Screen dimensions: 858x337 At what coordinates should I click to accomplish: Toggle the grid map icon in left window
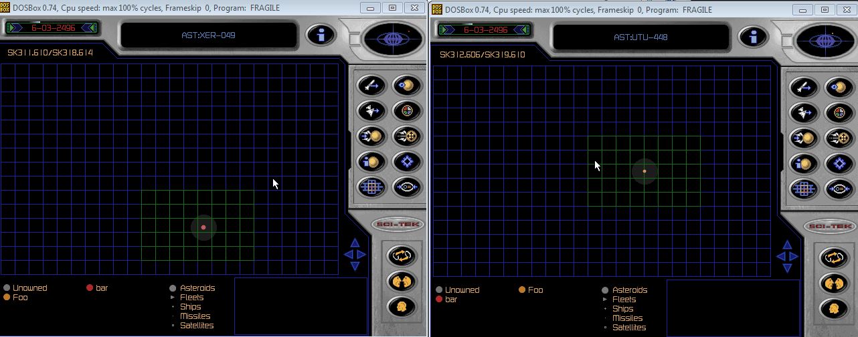[369, 187]
